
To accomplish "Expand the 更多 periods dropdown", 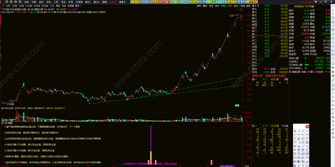I will 78,6.
